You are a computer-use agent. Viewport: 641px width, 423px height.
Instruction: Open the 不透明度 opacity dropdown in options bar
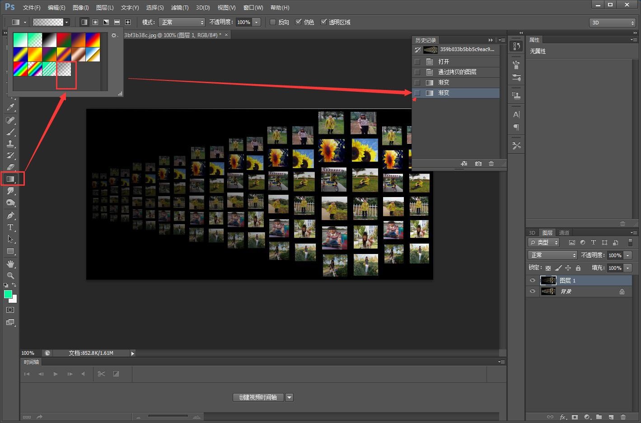pos(257,22)
